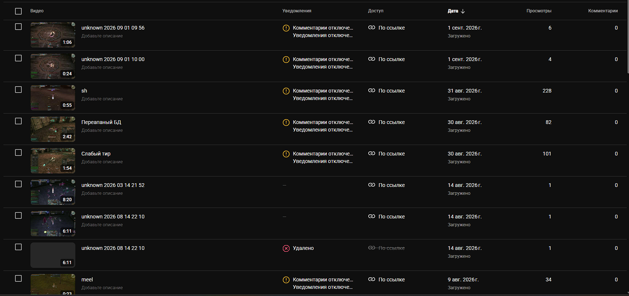Click "По ссылке" in the "Слабый тир" row
Image resolution: width=629 pixels, height=296 pixels.
tap(392, 154)
